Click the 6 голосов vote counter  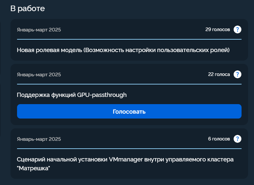pyautogui.click(x=219, y=139)
